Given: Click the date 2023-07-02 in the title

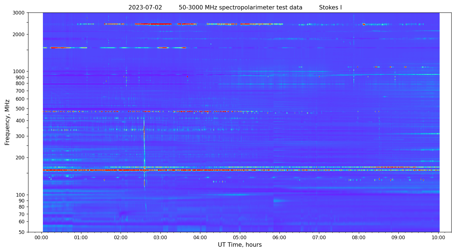Looking at the screenshot, I should point(145,8).
